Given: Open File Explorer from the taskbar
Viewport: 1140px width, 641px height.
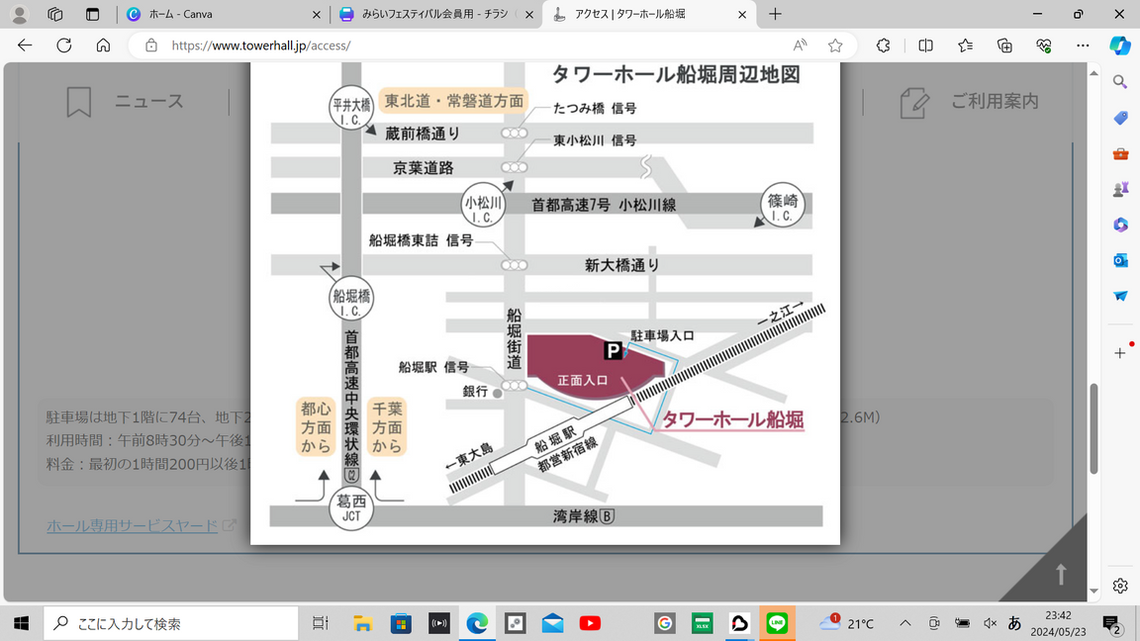Looking at the screenshot, I should (362, 623).
